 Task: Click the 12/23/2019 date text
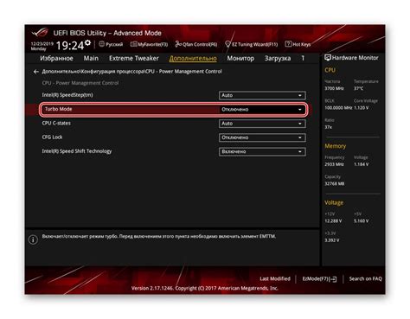pyautogui.click(x=42, y=44)
